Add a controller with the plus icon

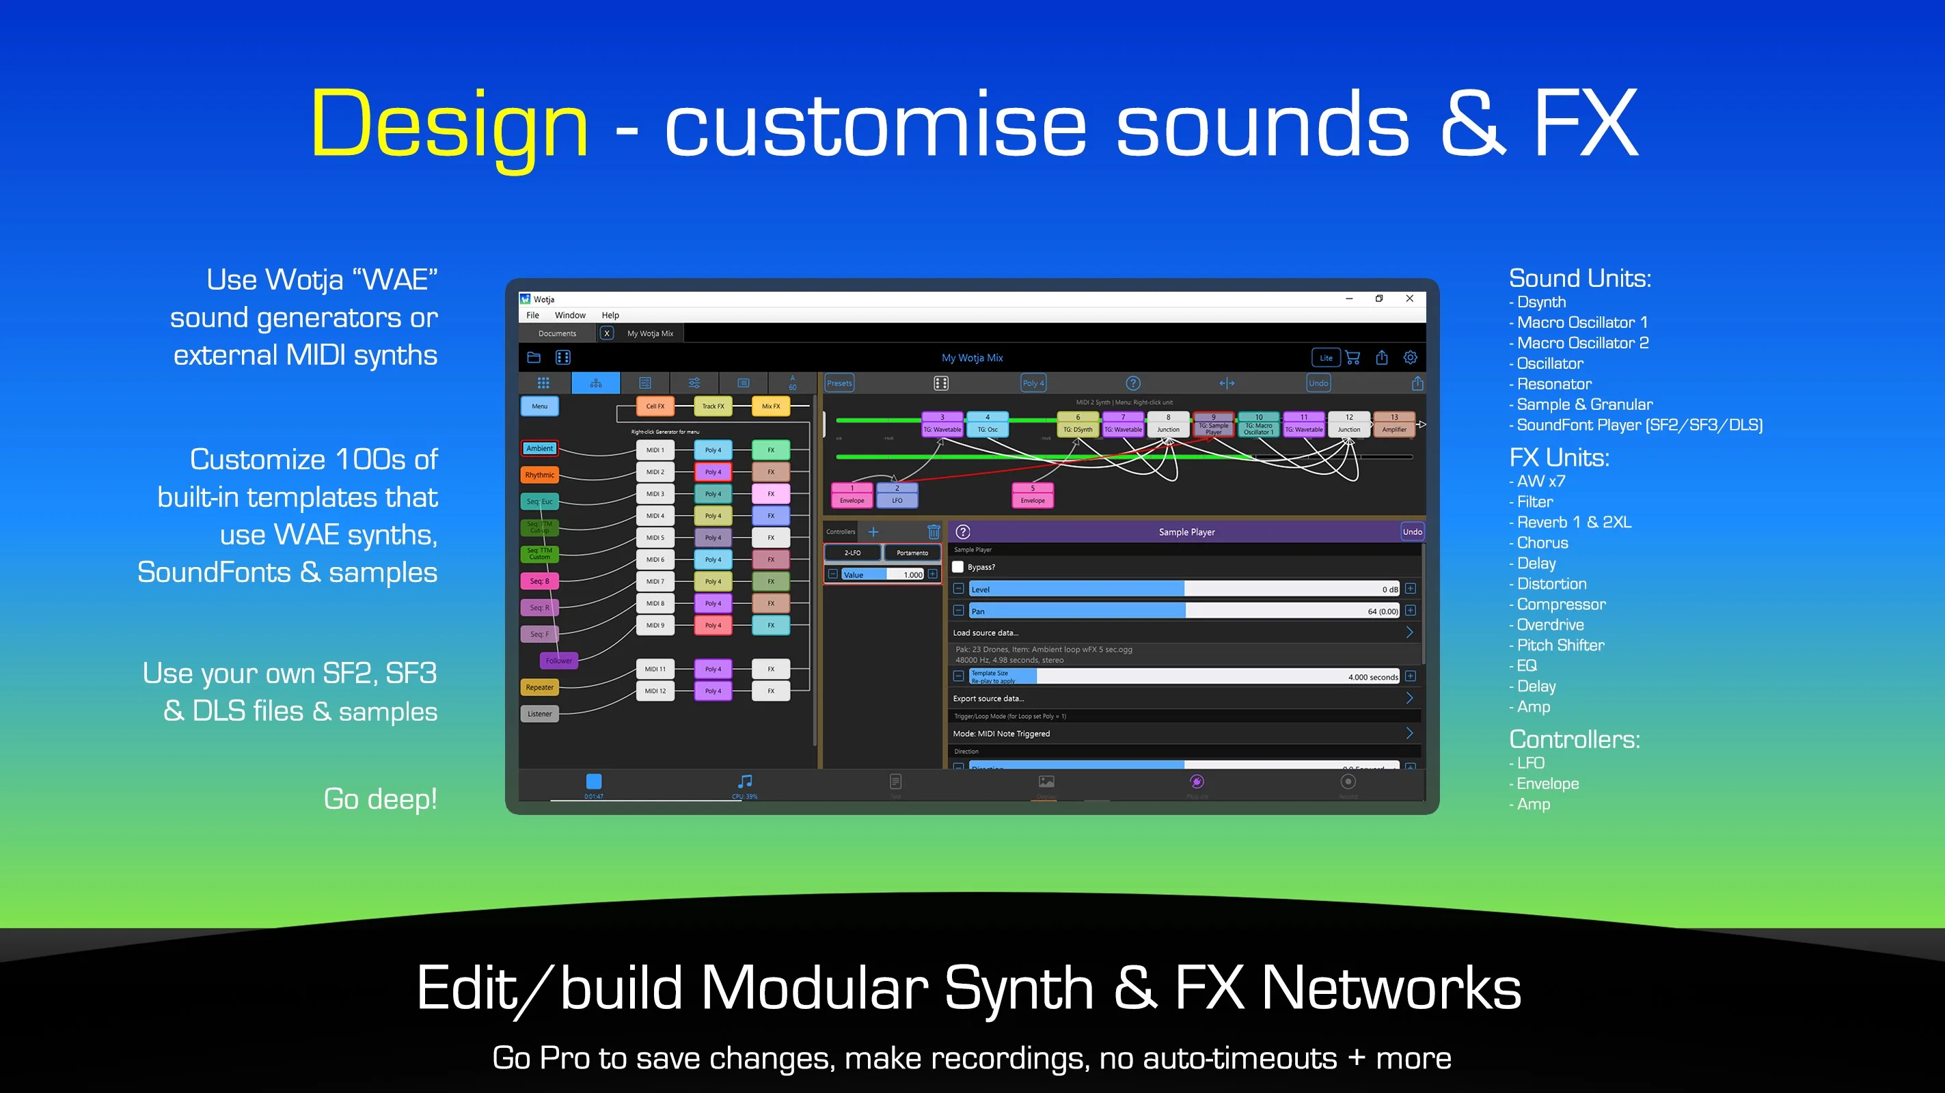(x=873, y=532)
